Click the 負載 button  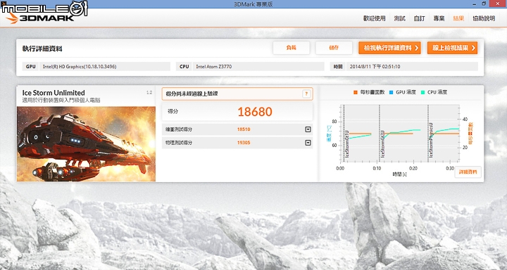[292, 48]
